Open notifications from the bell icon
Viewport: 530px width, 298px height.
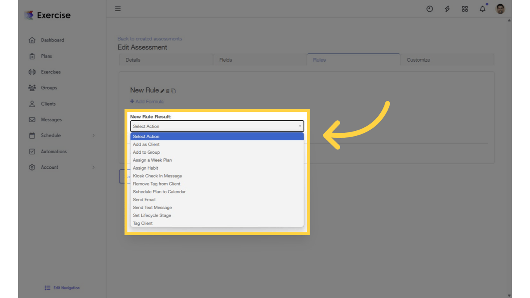pos(482,9)
